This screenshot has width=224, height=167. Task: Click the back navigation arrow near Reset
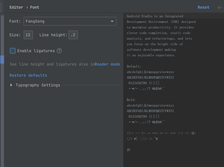pos(220,8)
